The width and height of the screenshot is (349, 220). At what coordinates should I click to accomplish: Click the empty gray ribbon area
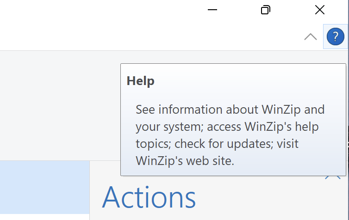pos(60,105)
